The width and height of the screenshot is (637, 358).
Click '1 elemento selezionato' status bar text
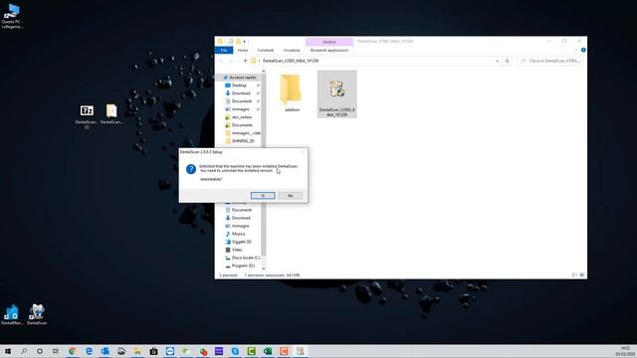click(x=265, y=275)
